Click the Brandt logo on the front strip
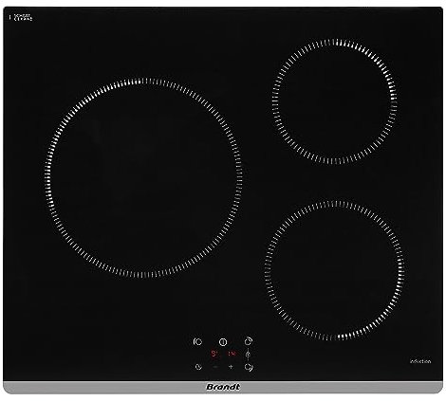 click(223, 387)
